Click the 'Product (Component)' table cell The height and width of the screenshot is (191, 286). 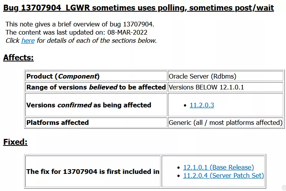tap(96, 76)
